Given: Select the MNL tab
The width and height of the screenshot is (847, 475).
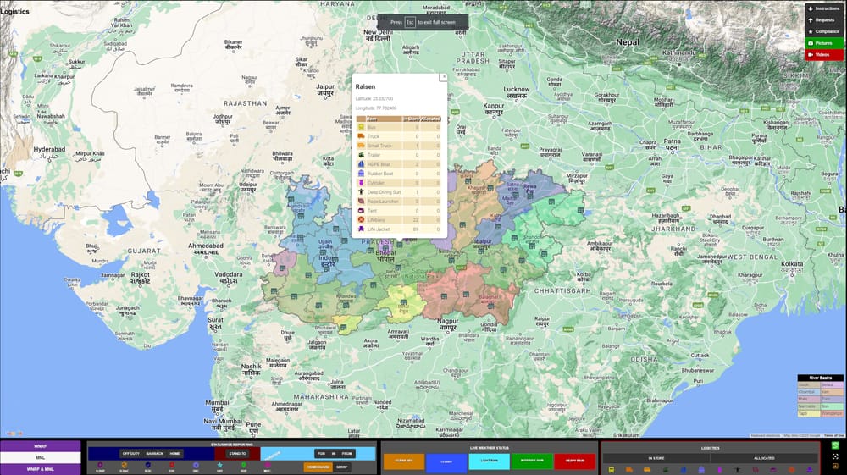Looking at the screenshot, I should coord(41,458).
